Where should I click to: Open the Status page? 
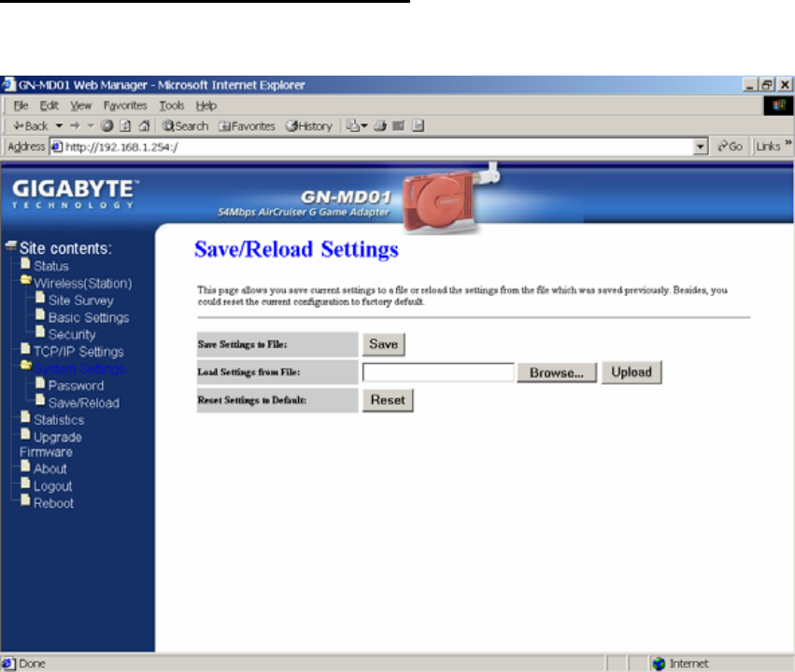click(x=51, y=266)
